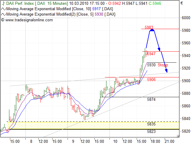Click the chart corner resize handle icon
193x144 pixels.
pos(178,136)
